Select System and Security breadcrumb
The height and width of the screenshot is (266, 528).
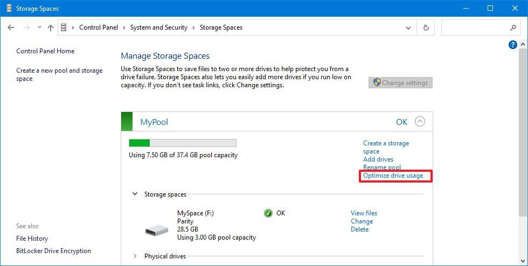point(158,27)
